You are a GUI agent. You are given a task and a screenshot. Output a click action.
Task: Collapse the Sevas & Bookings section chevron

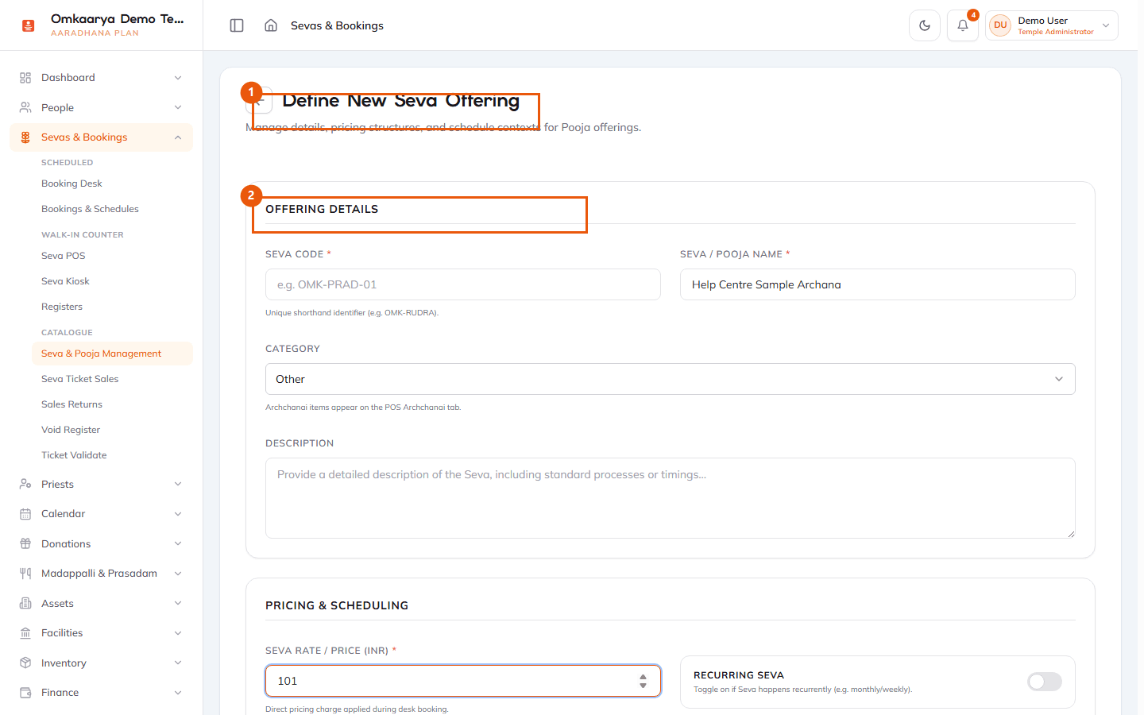178,137
